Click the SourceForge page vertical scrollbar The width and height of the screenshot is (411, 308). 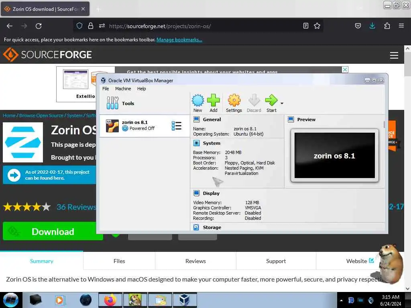(x=407, y=64)
